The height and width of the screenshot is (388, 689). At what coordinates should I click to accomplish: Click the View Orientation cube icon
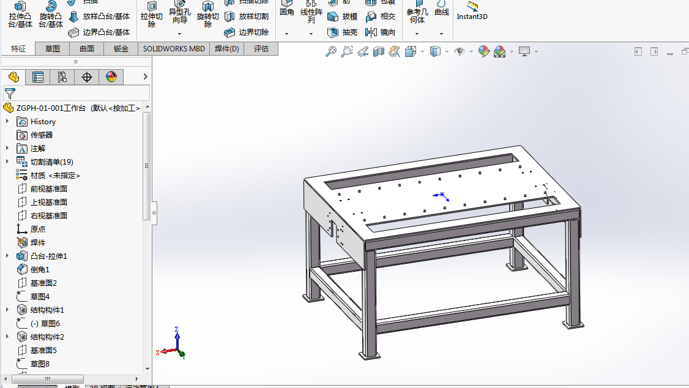411,51
